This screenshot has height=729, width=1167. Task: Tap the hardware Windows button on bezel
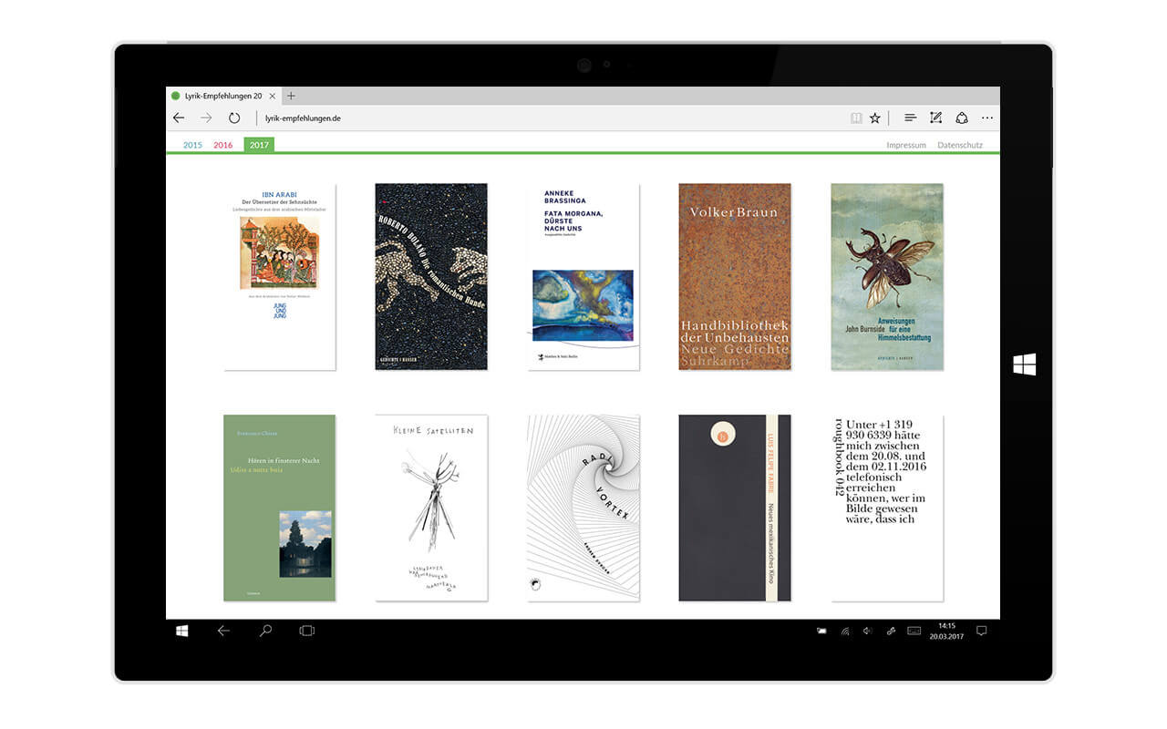point(1025,364)
